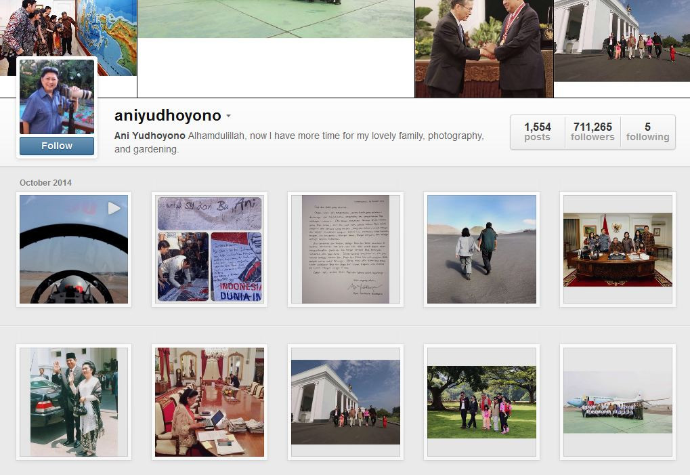Click the profile picture with the camera

point(57,97)
